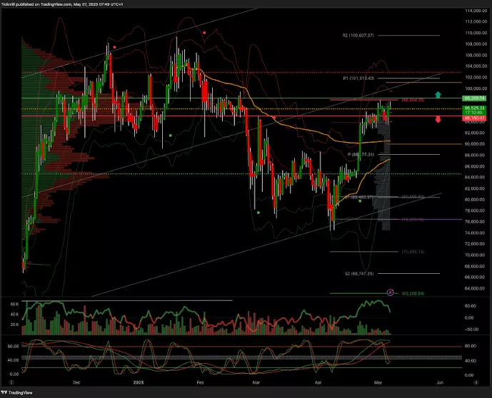Select the red 95,160.47 price label
The height and width of the screenshot is (398, 492).
coord(473,118)
